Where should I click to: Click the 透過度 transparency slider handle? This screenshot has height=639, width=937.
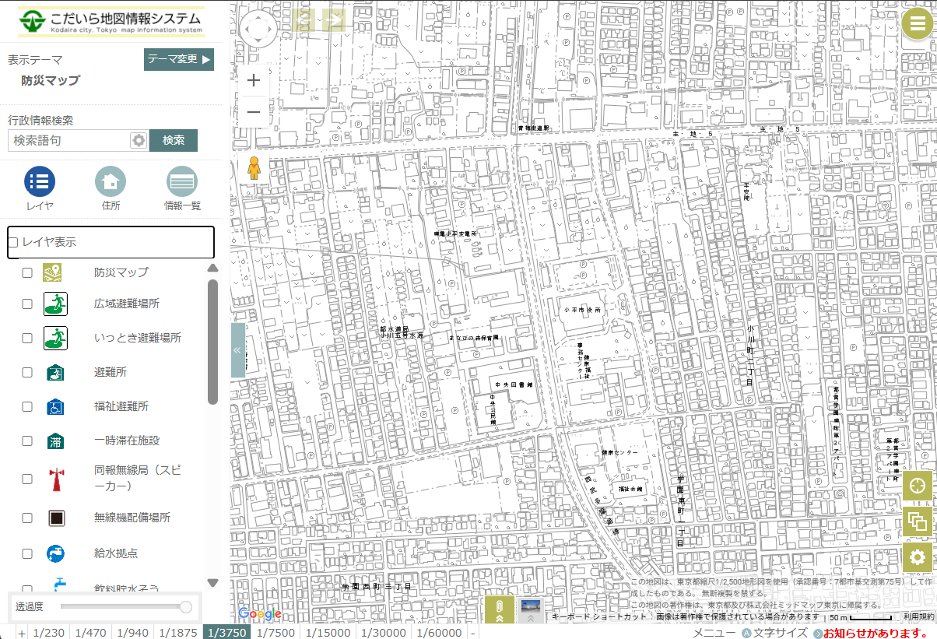185,607
